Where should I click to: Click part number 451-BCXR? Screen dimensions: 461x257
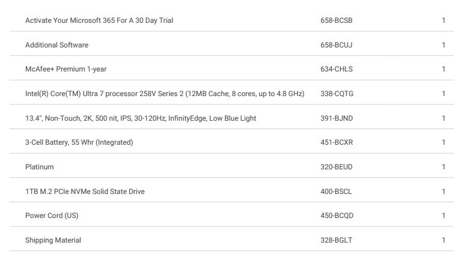coord(337,142)
